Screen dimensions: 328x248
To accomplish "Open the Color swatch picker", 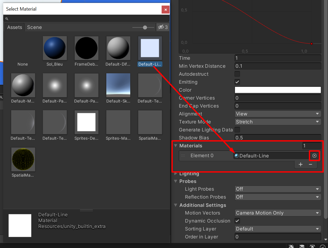I will [278, 90].
